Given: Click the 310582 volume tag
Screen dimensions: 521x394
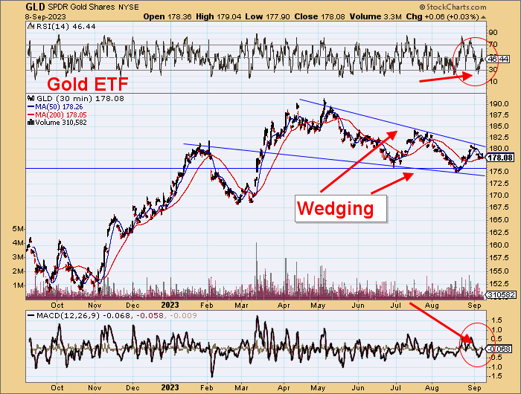Looking at the screenshot, I should (x=501, y=294).
